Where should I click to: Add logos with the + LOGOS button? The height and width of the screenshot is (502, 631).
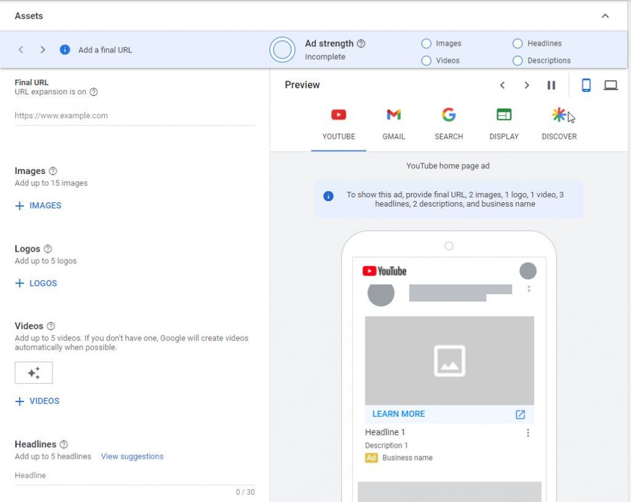tap(36, 283)
